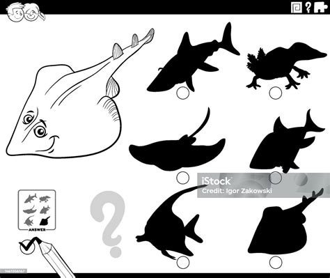The image size is (330, 278).
Task: Click the question mark icon in top bar
Action: point(308,8)
